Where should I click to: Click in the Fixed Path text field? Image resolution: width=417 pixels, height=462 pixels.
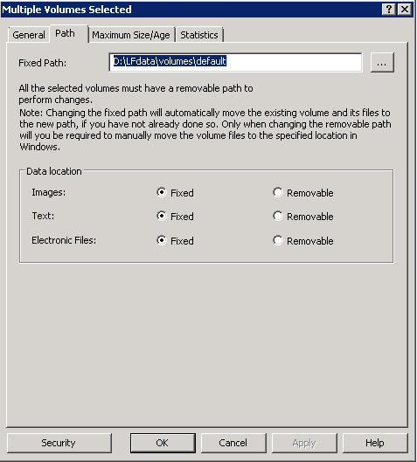(x=235, y=62)
